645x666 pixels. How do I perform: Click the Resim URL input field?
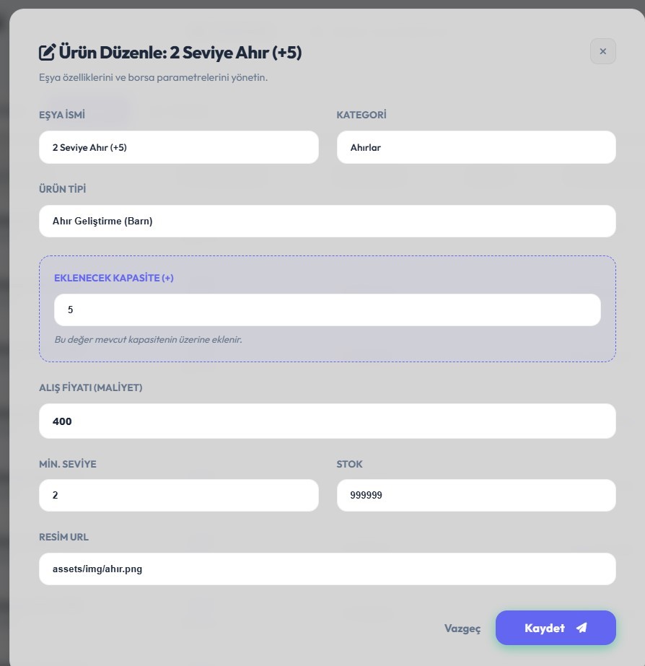coord(327,569)
